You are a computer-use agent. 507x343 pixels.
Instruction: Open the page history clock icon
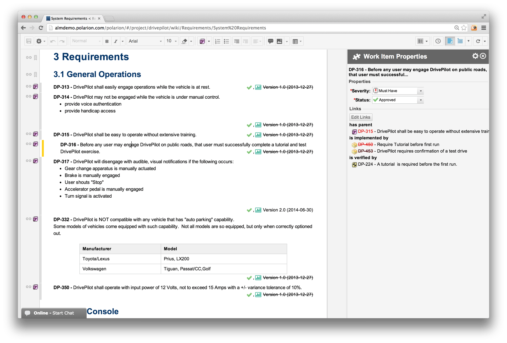coord(438,41)
